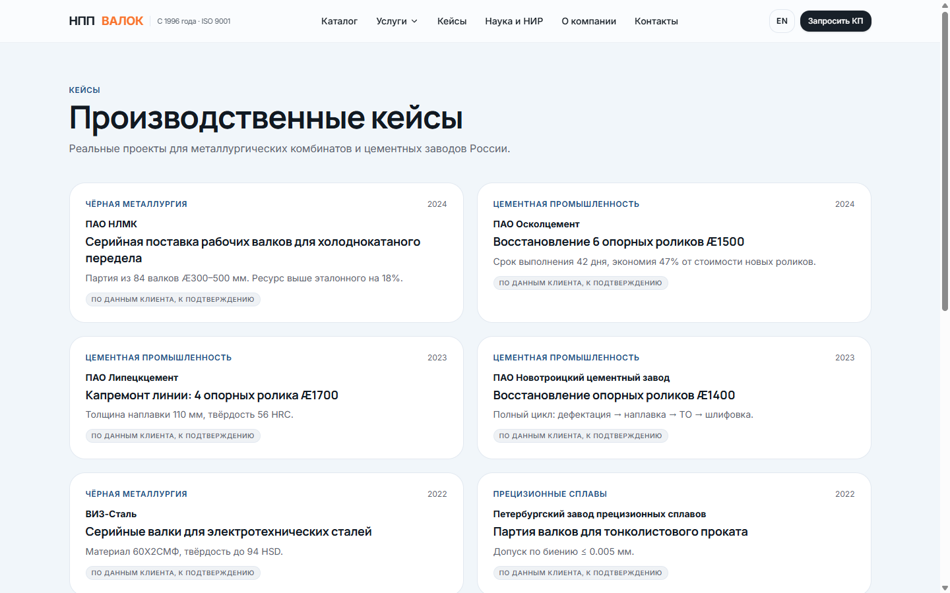Click the 'Допуск по биению' description text
The height and width of the screenshot is (593, 950).
tap(563, 551)
